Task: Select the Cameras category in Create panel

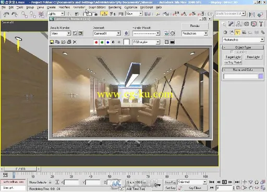Action: click(244, 32)
